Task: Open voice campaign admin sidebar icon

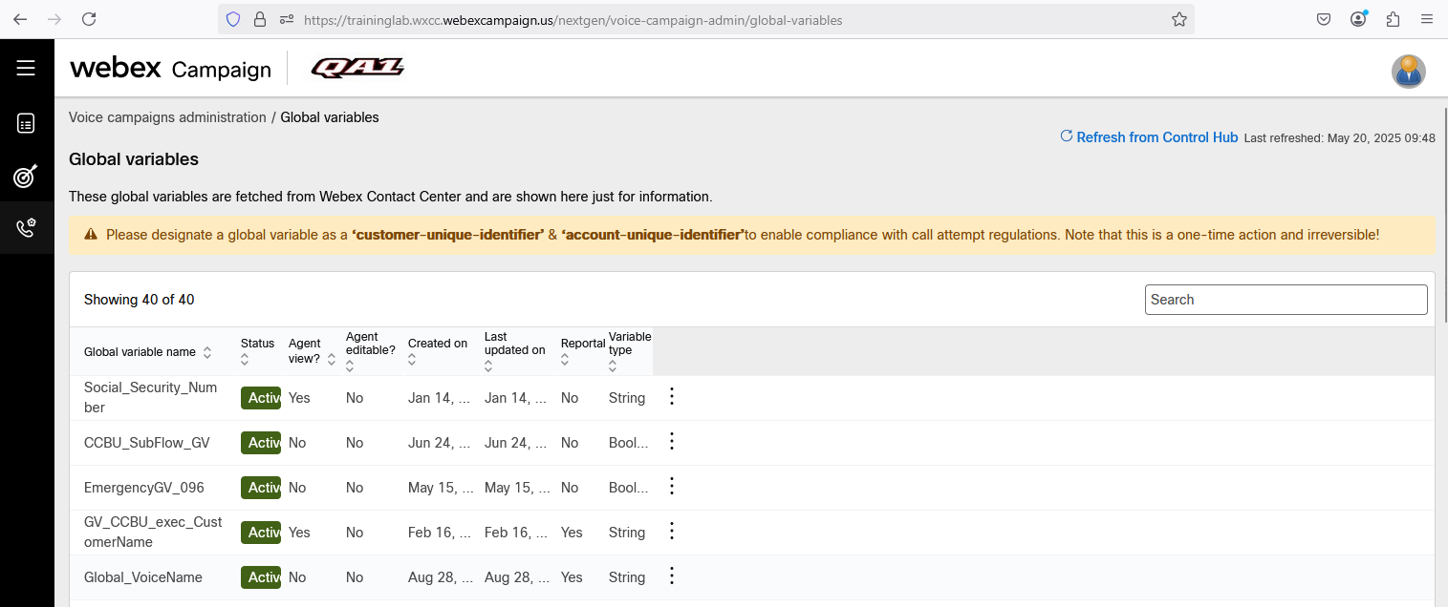Action: click(26, 228)
